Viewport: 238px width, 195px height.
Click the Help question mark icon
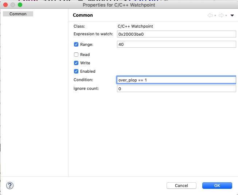pos(10,186)
